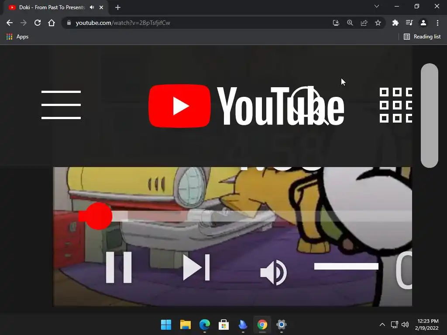Open the media controls button
This screenshot has height=335, width=447.
(x=409, y=23)
